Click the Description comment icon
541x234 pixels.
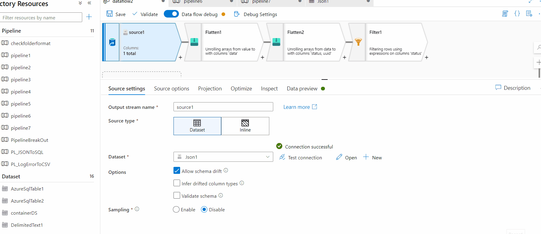tap(498, 87)
